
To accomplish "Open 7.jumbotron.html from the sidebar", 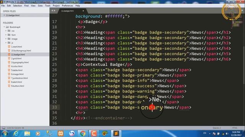I will 19,78.
